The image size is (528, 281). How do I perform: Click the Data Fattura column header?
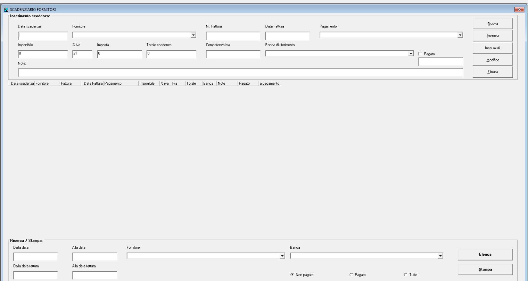[x=93, y=84]
